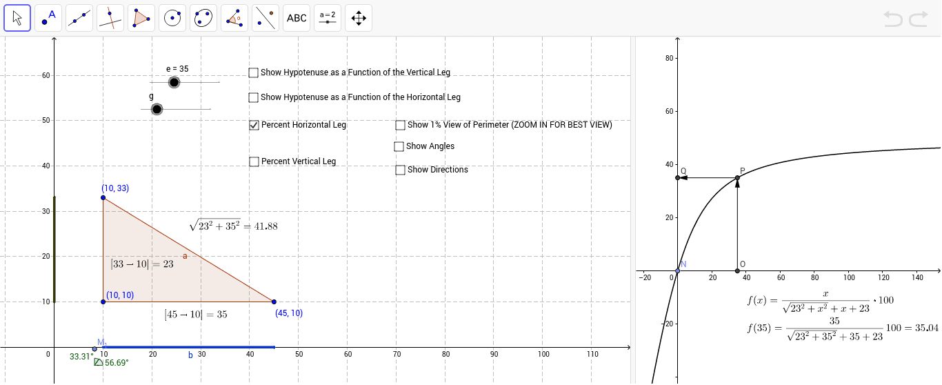The width and height of the screenshot is (942, 385).
Task: Pick the Perpendicular Line tool
Action: [x=110, y=18]
